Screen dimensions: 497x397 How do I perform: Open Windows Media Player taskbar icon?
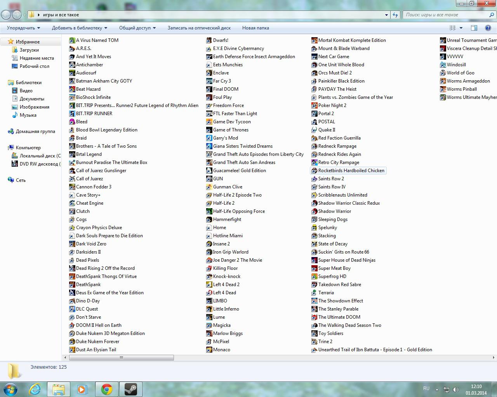click(82, 389)
